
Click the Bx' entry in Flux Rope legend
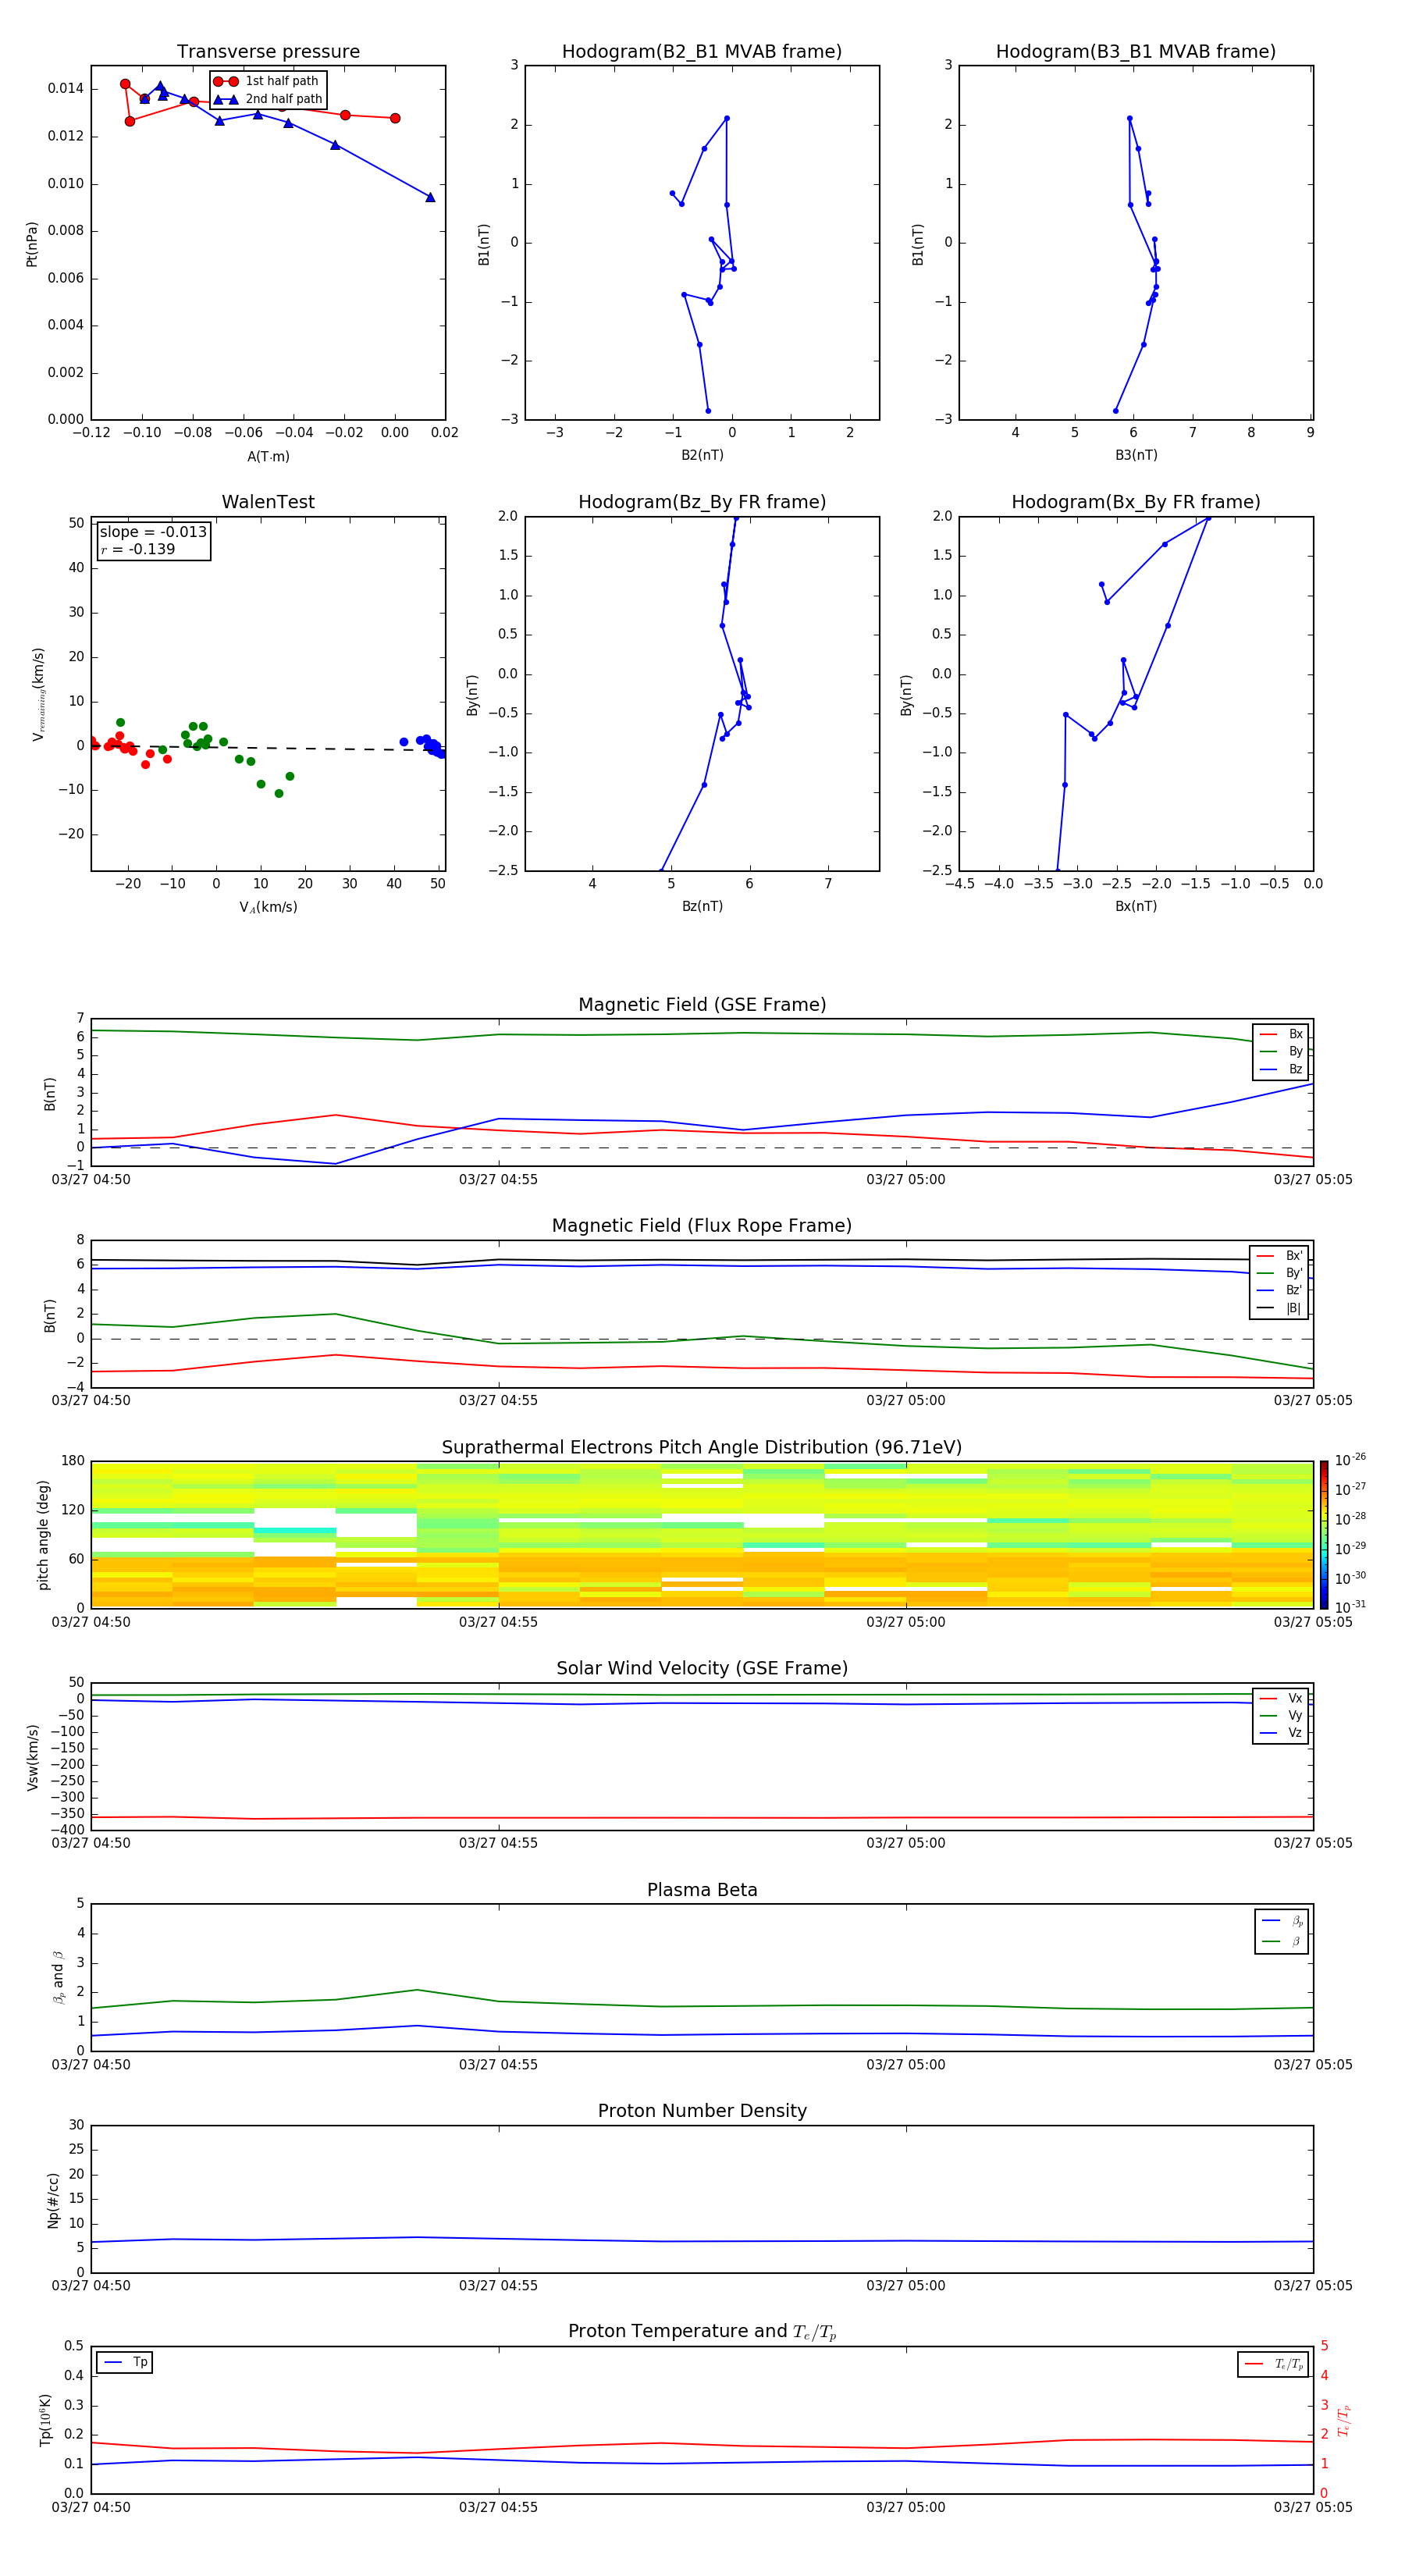point(1279,1256)
